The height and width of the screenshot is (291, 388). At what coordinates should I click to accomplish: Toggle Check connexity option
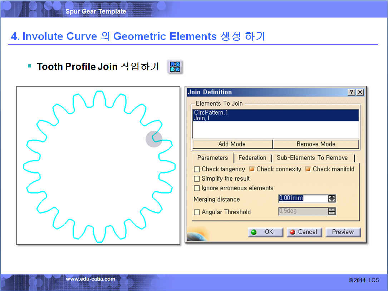click(252, 169)
